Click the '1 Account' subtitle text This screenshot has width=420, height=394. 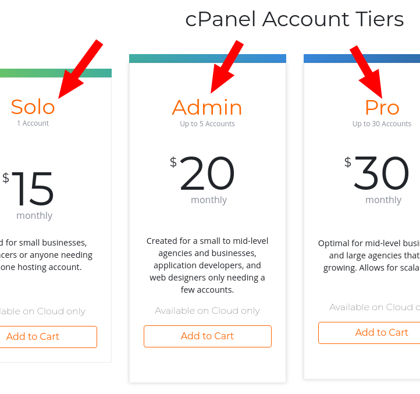[x=33, y=123]
